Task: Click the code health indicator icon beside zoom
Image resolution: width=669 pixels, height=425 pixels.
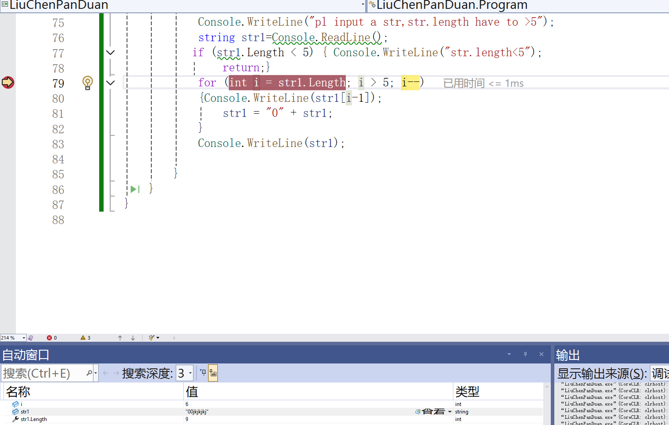Action: pyautogui.click(x=31, y=338)
